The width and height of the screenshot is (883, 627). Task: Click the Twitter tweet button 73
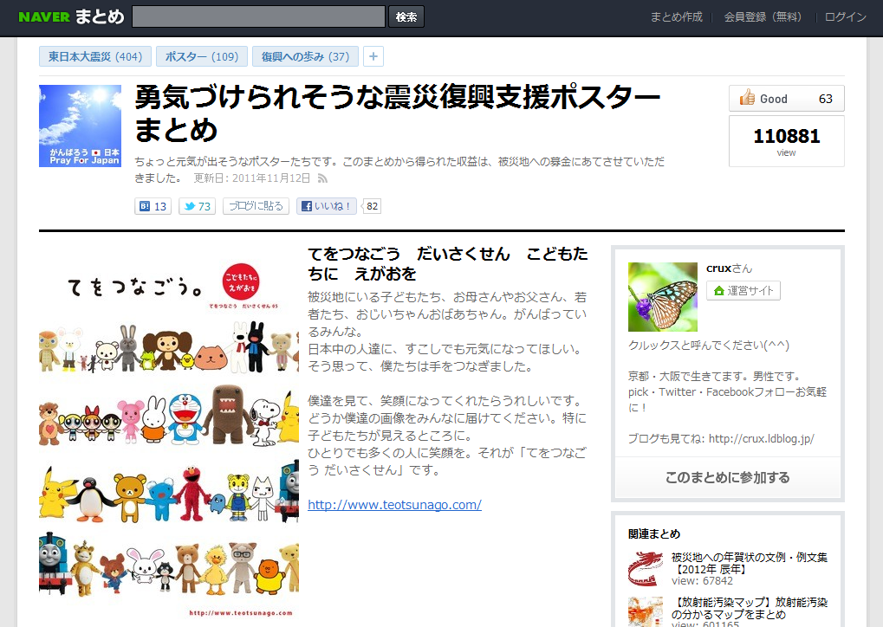pyautogui.click(x=197, y=206)
